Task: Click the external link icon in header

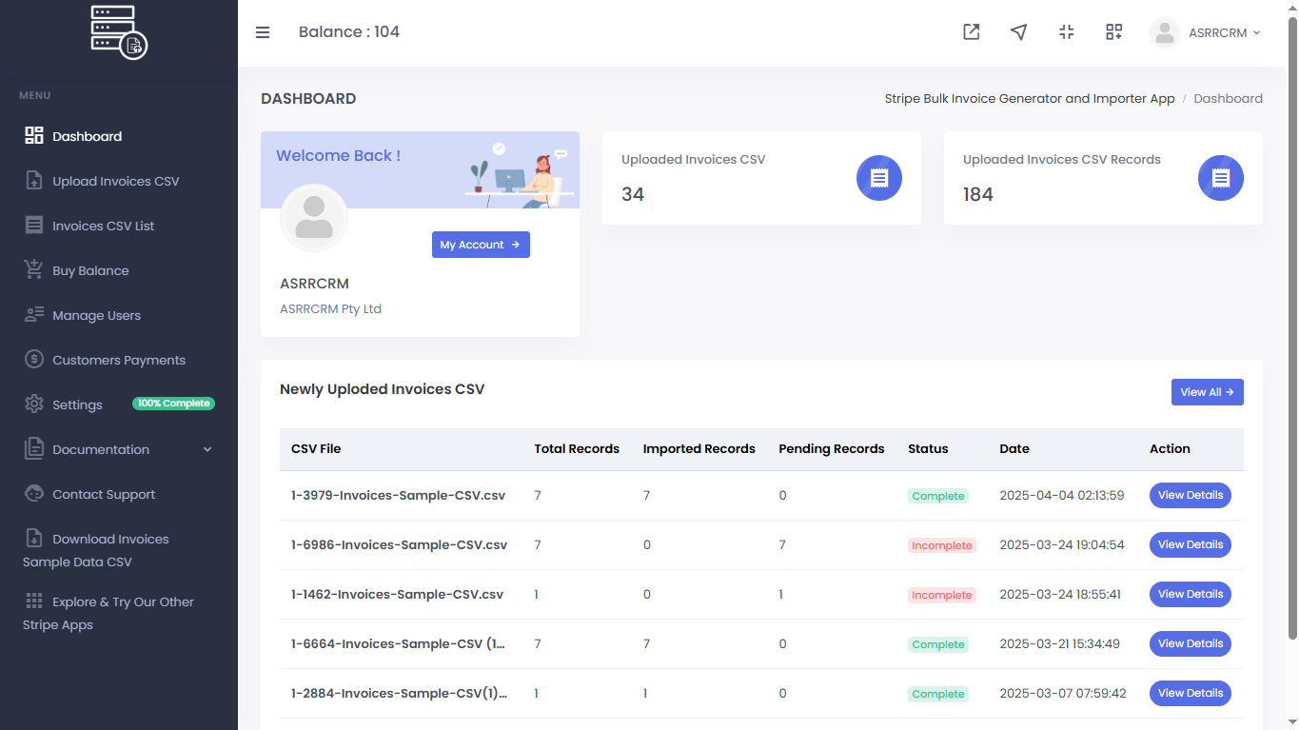Action: (971, 32)
